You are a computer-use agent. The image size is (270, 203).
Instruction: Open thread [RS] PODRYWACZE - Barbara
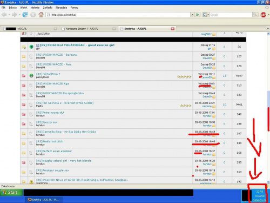click(x=56, y=55)
